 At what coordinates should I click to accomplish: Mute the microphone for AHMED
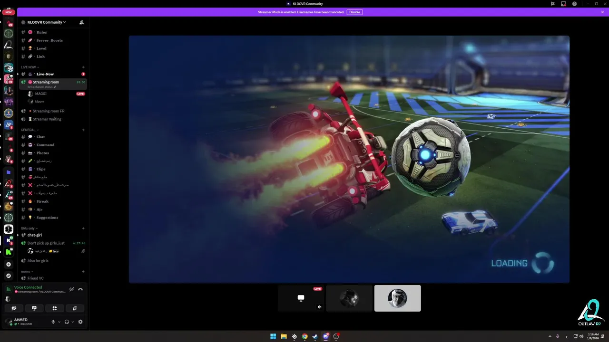click(x=53, y=322)
